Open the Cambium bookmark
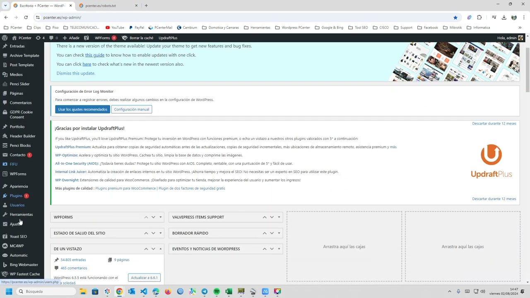Image resolution: width=530 pixels, height=298 pixels. (x=187, y=28)
